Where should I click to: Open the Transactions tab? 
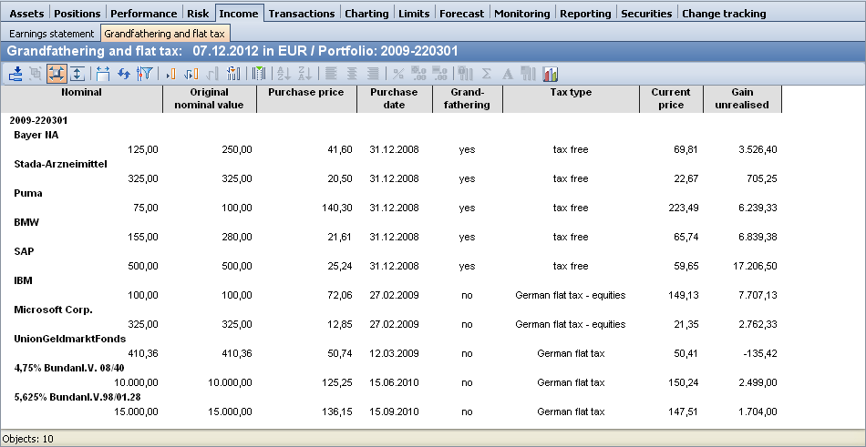302,14
